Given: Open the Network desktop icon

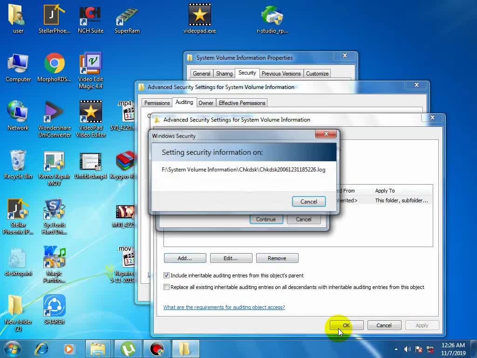Looking at the screenshot, I should 18,116.
